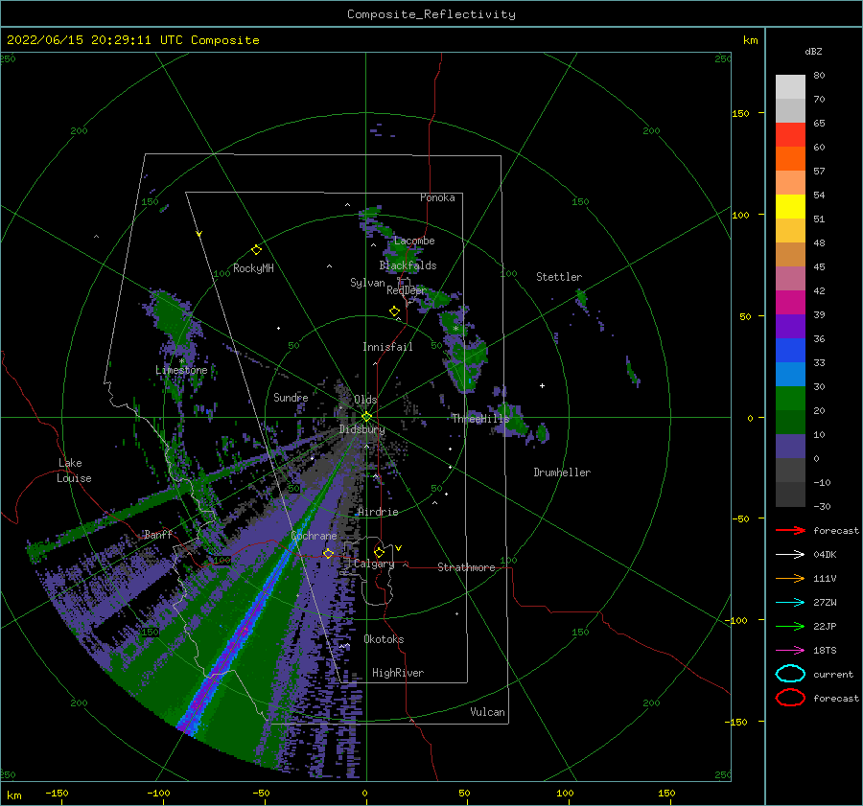
Task: Click the yellow radar site marker near Didsbury
Action: (x=366, y=417)
